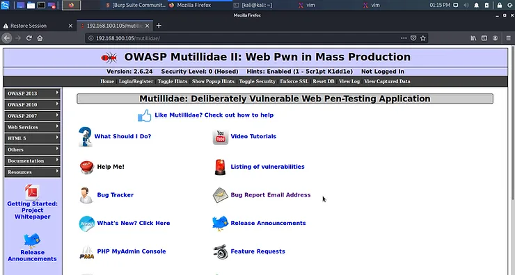515x275 pixels.
Task: Click the Bug Tracker person icon
Action: (x=86, y=195)
